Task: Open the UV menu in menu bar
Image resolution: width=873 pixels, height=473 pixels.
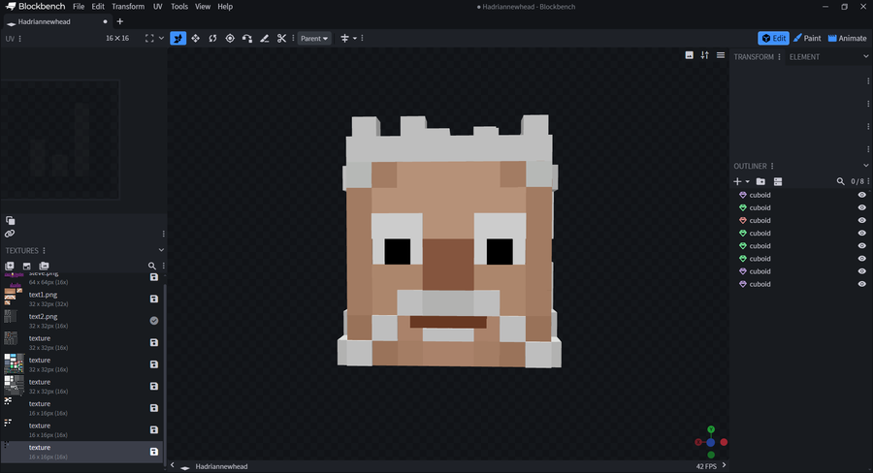Action: tap(157, 7)
